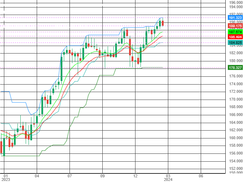Click the 170.000 price axis label
This screenshot has height=182, width=246.
point(236,100)
